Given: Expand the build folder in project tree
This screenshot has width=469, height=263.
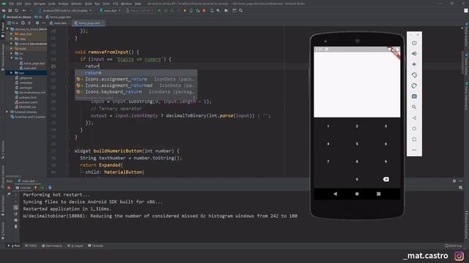Looking at the screenshot, I should click(x=12, y=49).
